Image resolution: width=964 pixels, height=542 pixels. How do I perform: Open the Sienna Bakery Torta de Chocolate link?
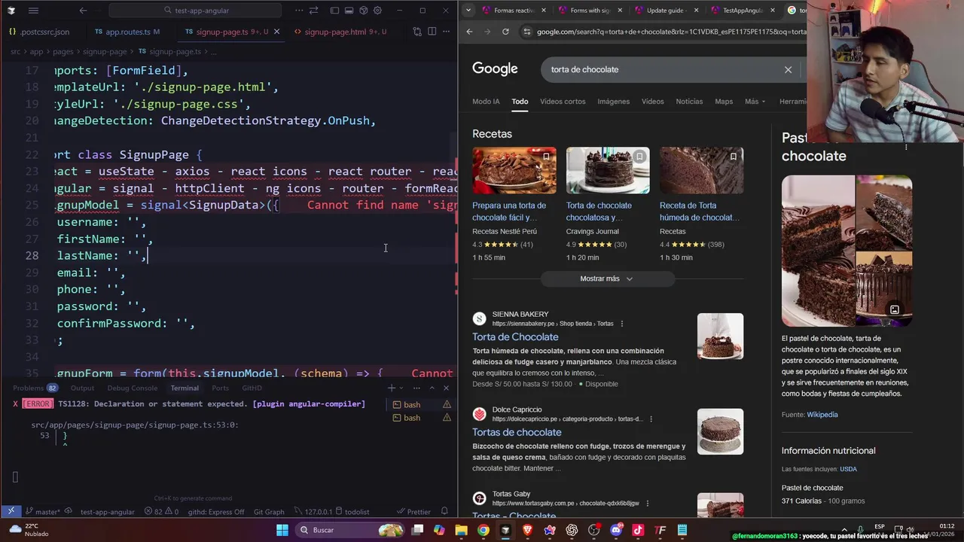pyautogui.click(x=515, y=336)
